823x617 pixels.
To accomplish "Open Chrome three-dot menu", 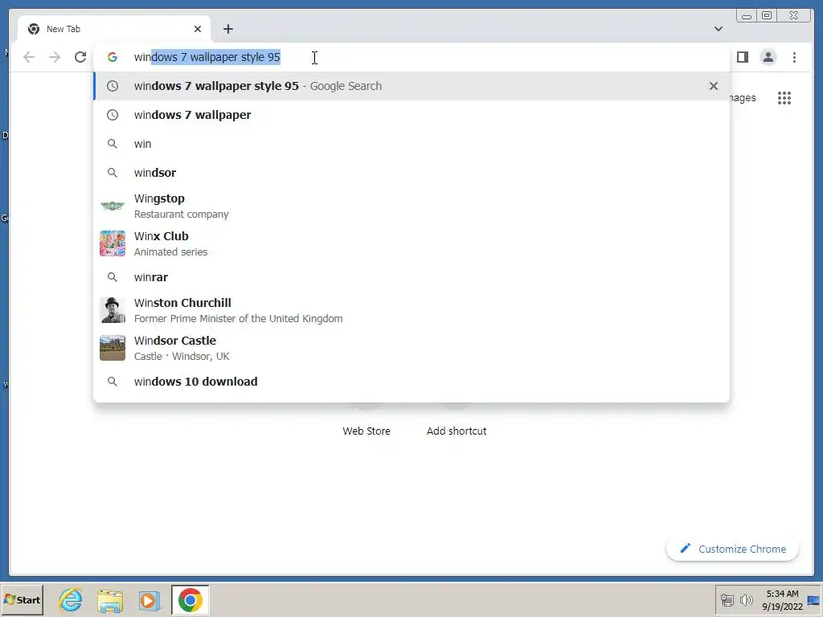I will [794, 57].
